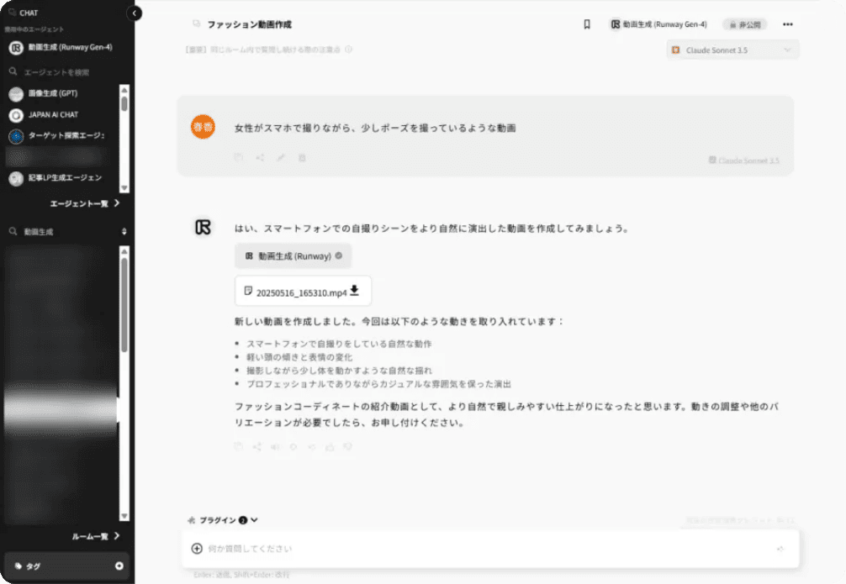Open the three-dot more options menu
This screenshot has height=584, width=846.
787,24
